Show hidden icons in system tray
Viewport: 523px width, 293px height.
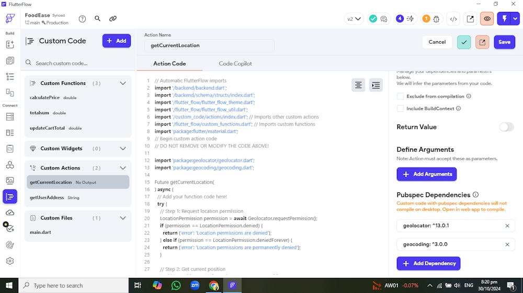coord(429,285)
